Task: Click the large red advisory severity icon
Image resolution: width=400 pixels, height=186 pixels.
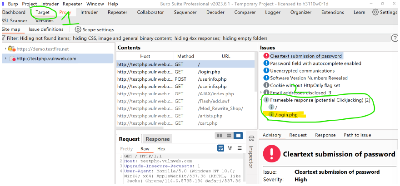Action: tap(272, 154)
